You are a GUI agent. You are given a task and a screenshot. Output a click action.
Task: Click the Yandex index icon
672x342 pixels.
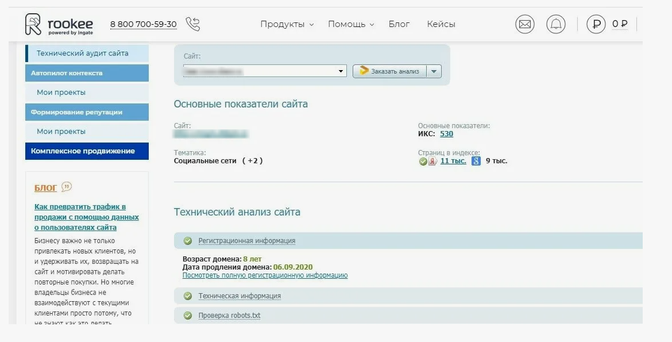[x=432, y=162]
